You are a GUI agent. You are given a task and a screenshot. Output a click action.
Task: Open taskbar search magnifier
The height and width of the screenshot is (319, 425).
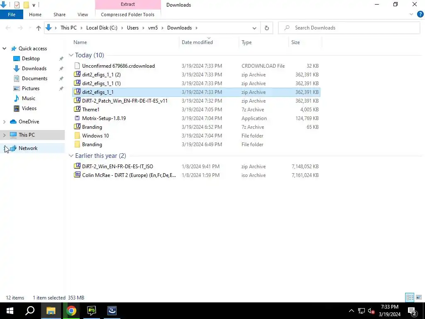click(30, 311)
